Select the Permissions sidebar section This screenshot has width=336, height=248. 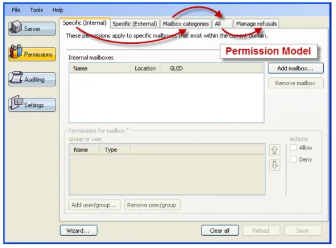pos(32,54)
